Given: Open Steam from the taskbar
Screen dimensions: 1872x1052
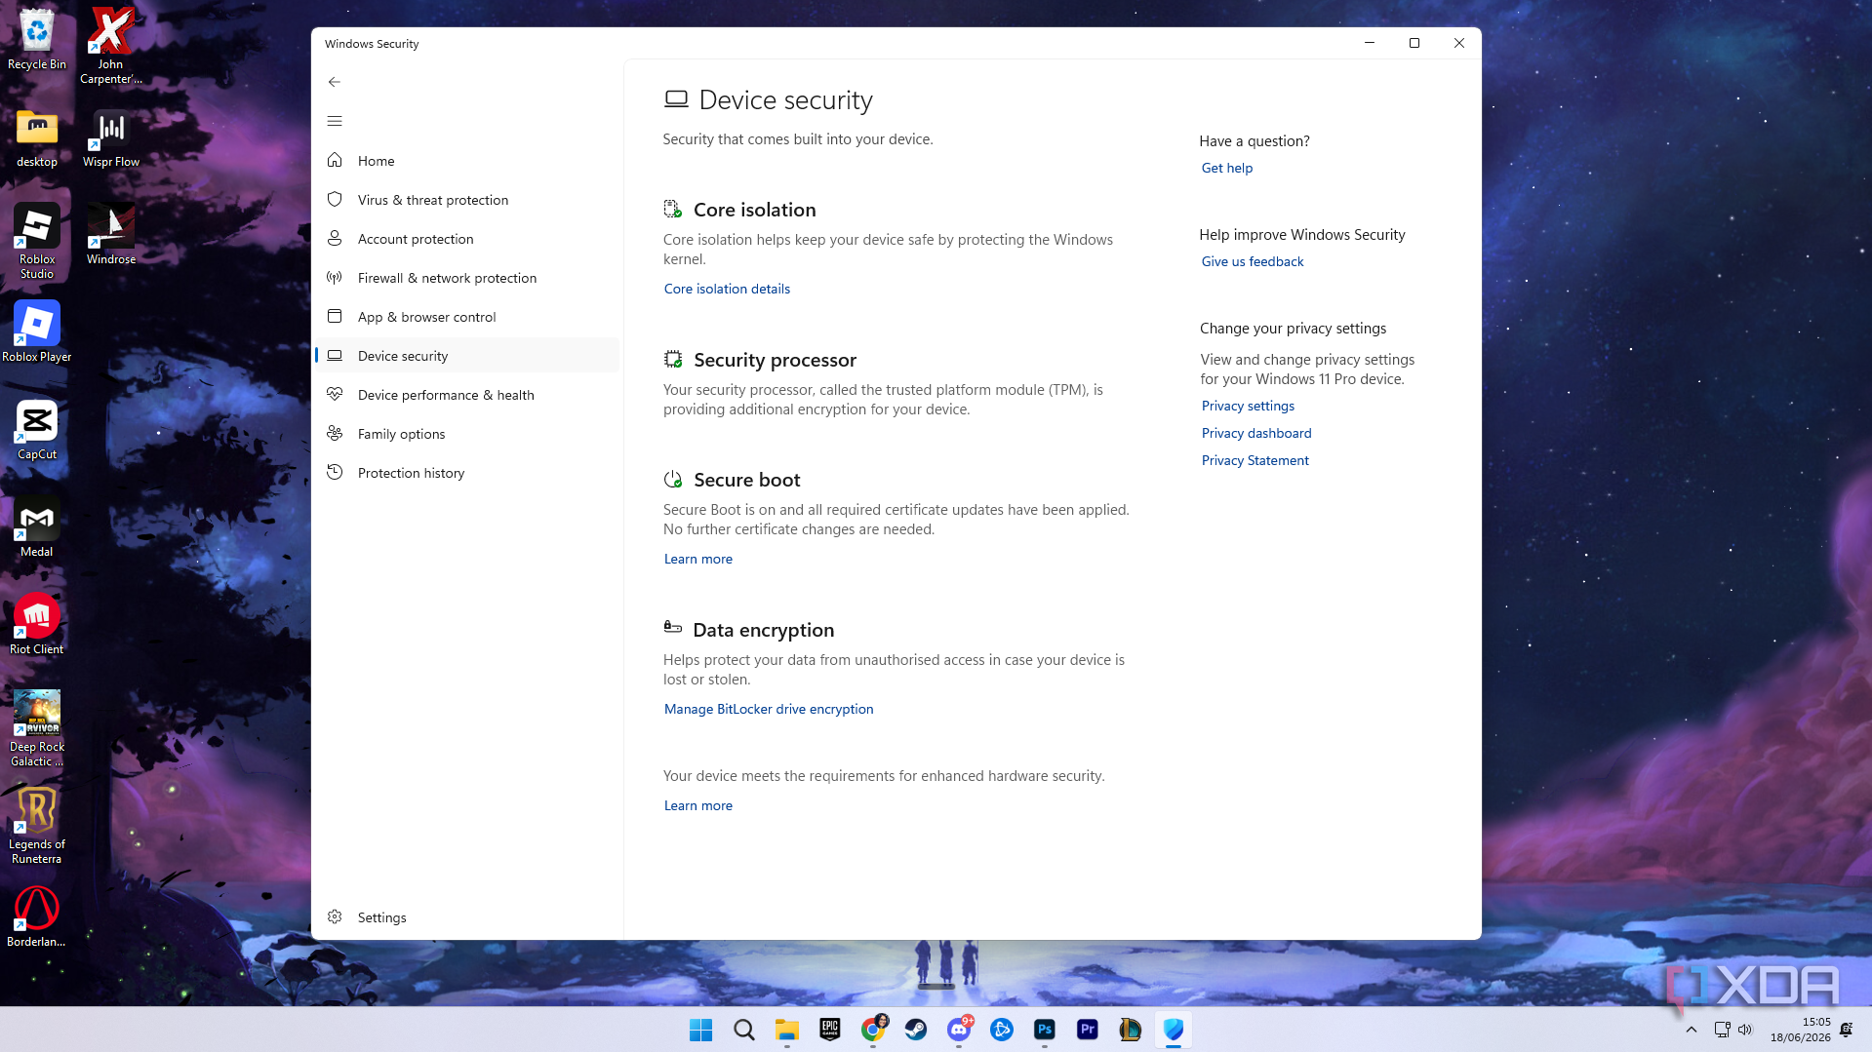Looking at the screenshot, I should coord(915,1030).
